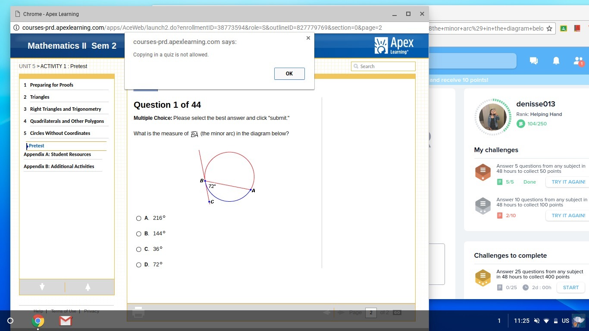
Task: Click the Apex Learning URL address bar
Action: [202, 28]
